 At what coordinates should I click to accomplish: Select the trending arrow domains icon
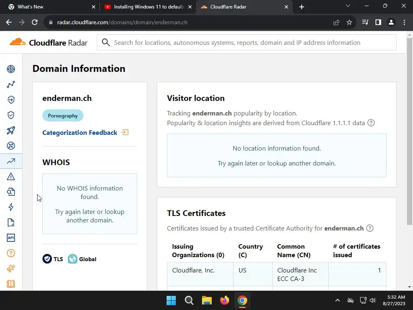pos(11,161)
